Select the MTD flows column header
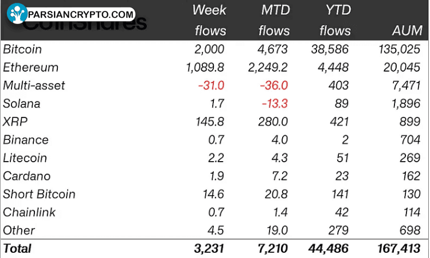 (x=274, y=20)
